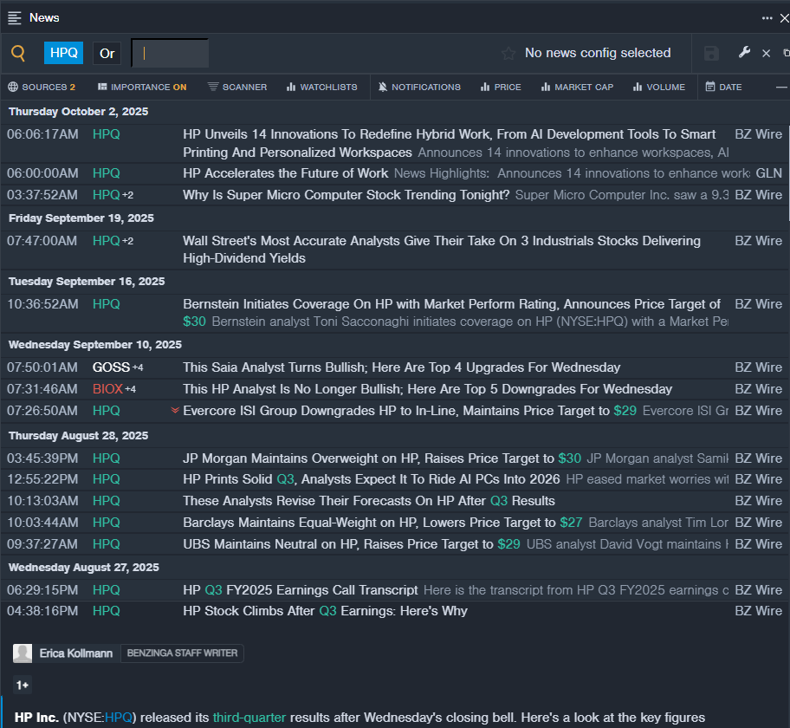The width and height of the screenshot is (790, 728).
Task: Click the search magnifier icon
Action: [x=18, y=54]
